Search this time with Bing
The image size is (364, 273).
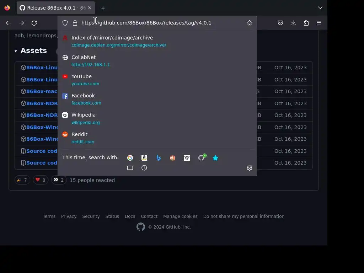pyautogui.click(x=159, y=158)
